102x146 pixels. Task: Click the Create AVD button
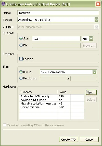coord(69,140)
